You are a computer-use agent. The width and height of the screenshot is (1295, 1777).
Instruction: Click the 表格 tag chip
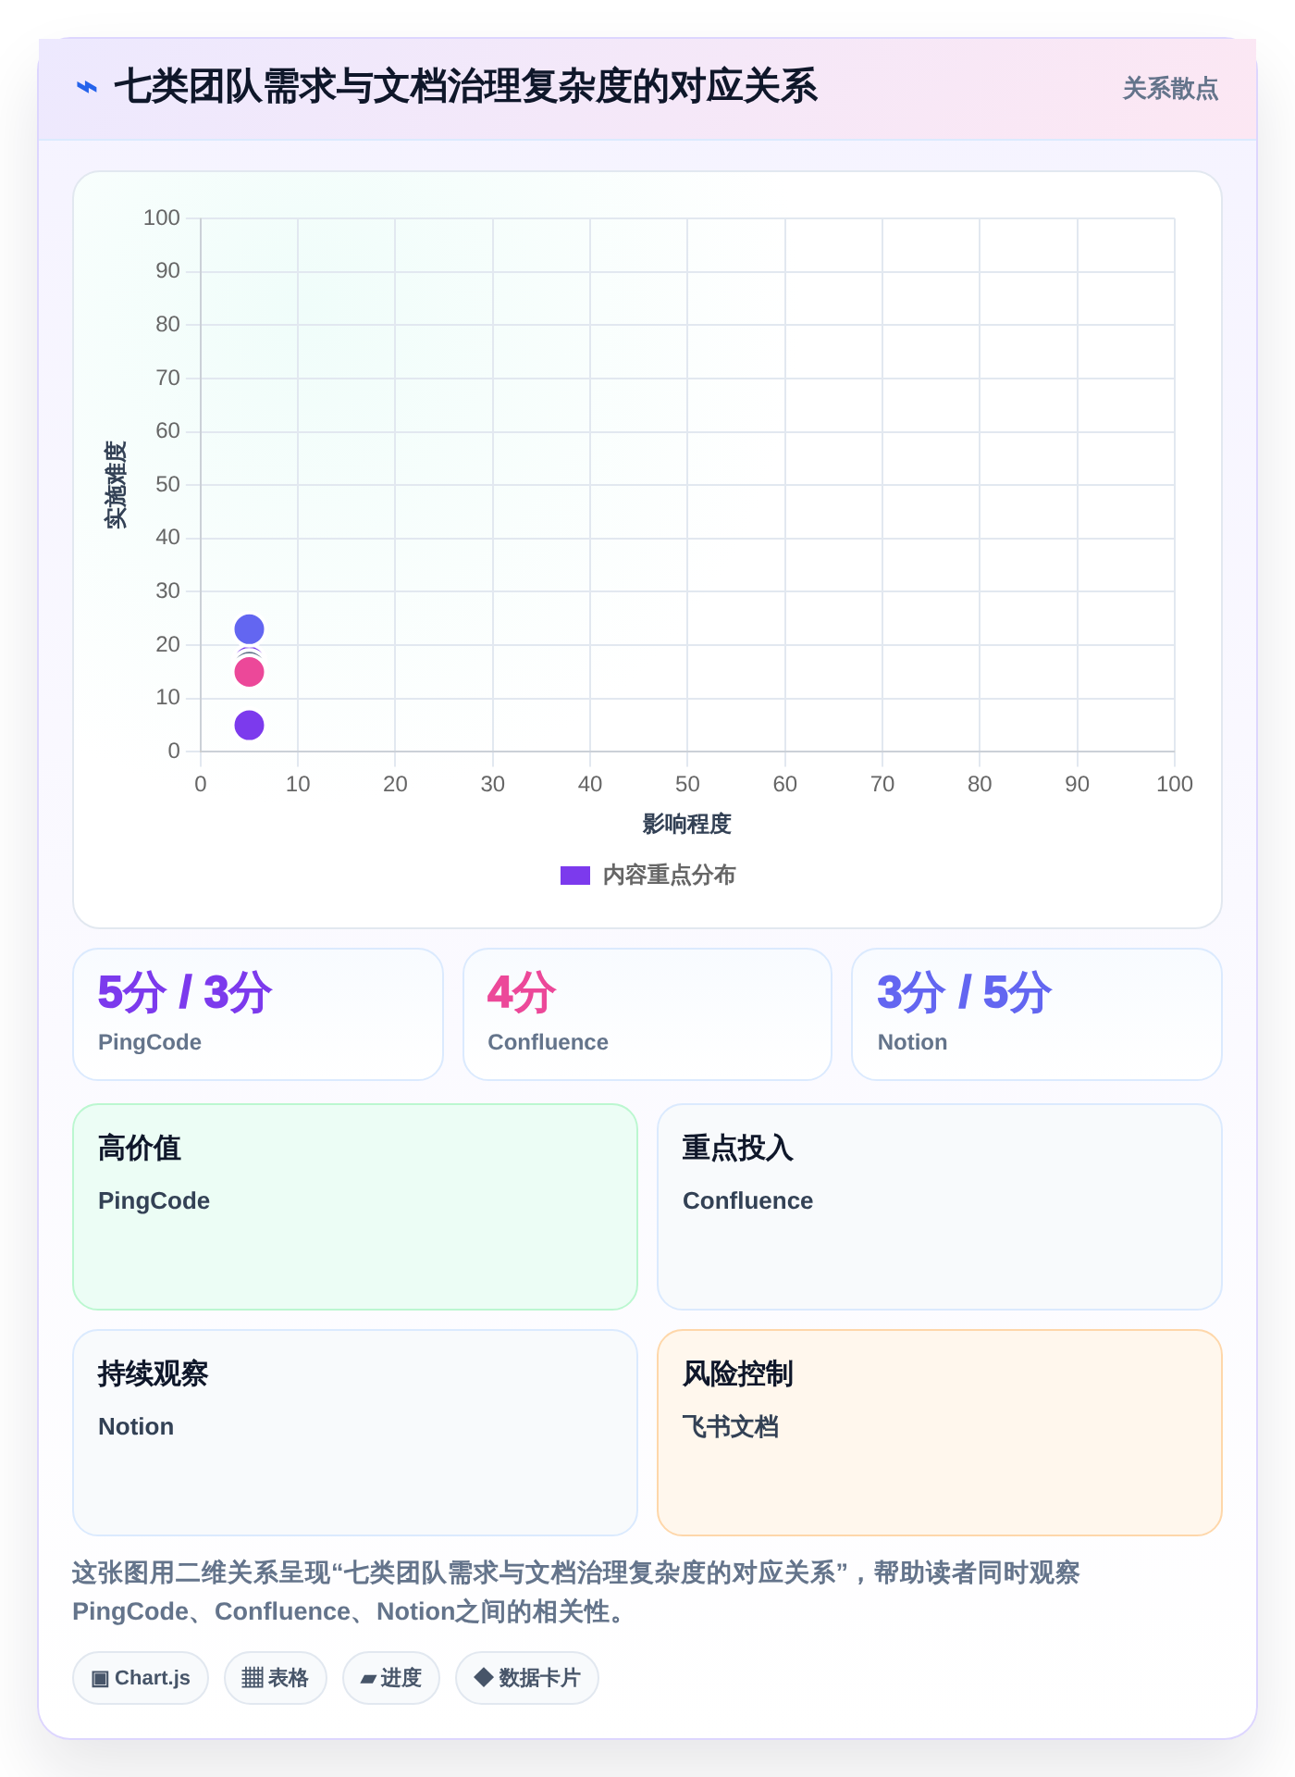tap(276, 1678)
